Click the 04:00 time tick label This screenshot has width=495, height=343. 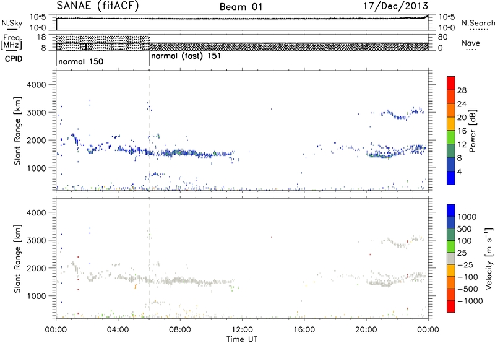(x=118, y=330)
